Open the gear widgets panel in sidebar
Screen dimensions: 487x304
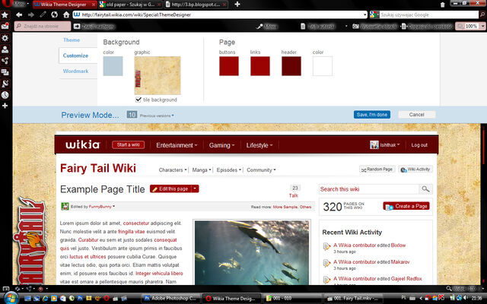click(x=5, y=38)
